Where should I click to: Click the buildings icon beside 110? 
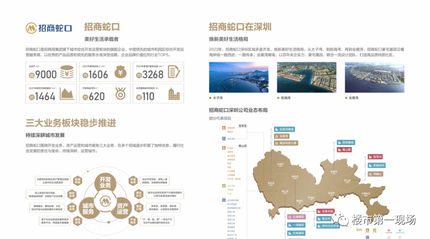pyautogui.click(x=174, y=94)
